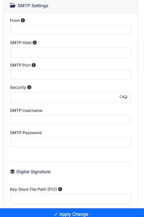Collapse the SMTP Settings section header
The width and height of the screenshot is (144, 217).
70,6
